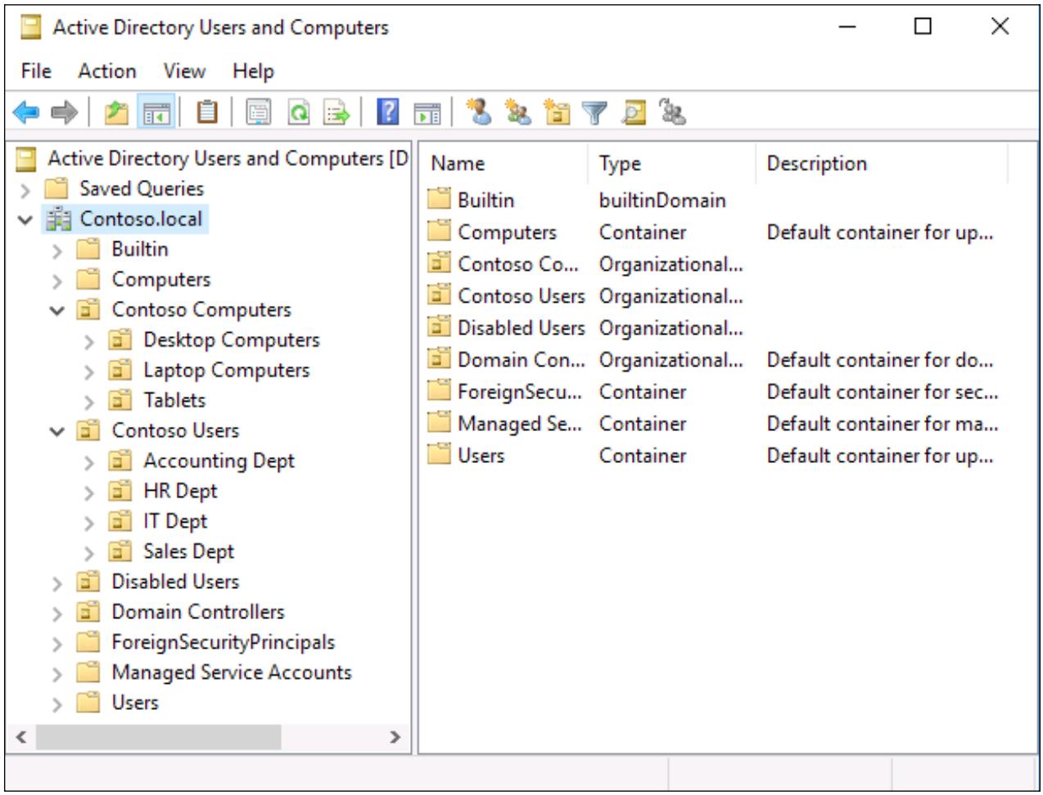Select Tablets OU in the tree

(174, 401)
